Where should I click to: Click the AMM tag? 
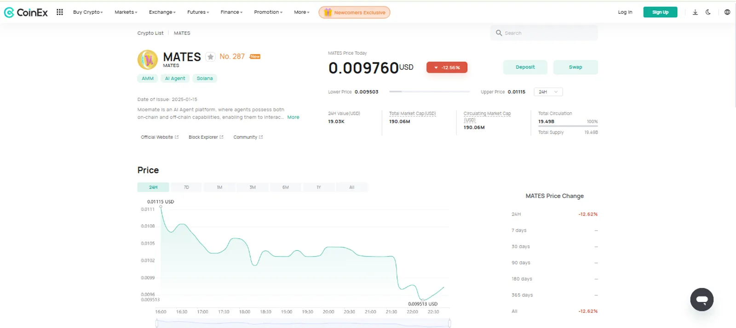coord(148,79)
